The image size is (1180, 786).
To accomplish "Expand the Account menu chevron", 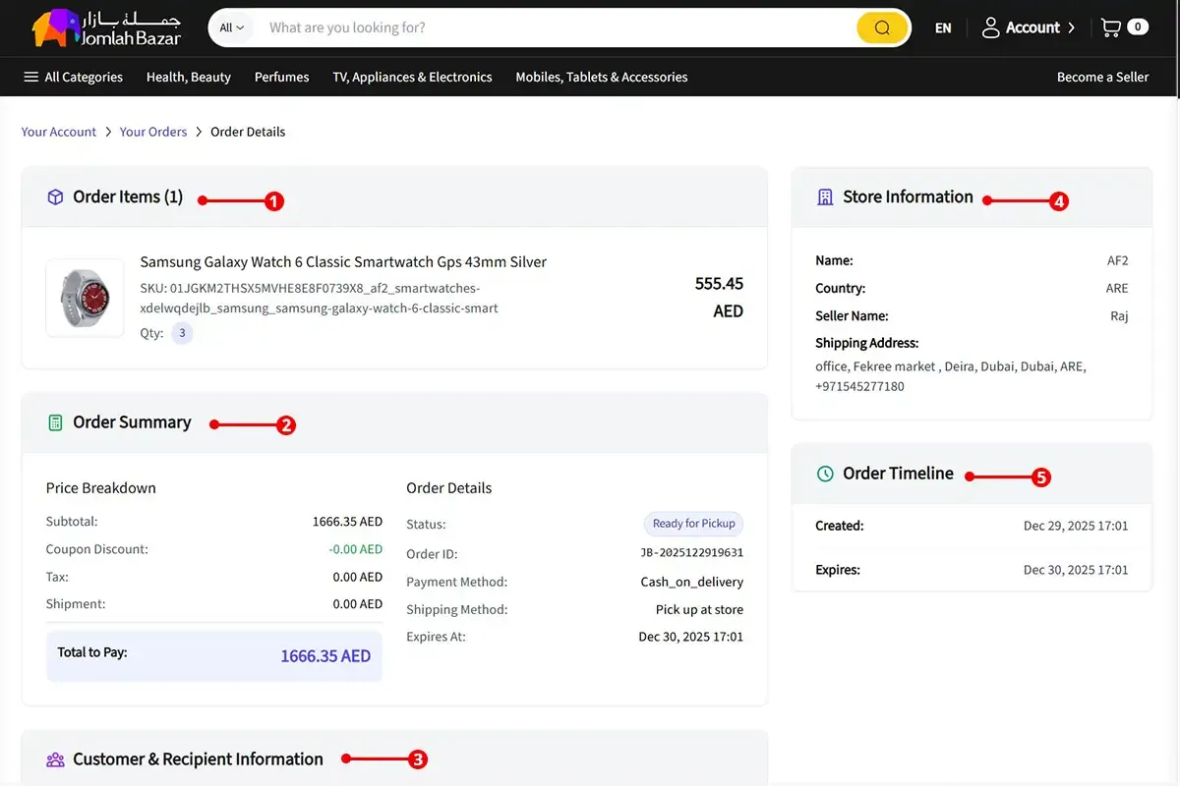I will pos(1072,28).
